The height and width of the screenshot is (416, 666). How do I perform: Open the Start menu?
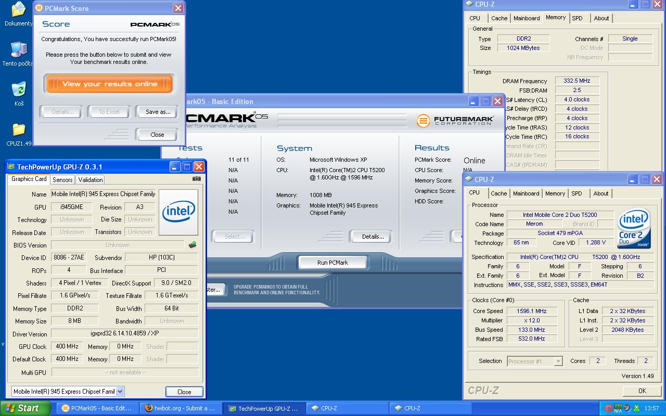tap(25, 408)
